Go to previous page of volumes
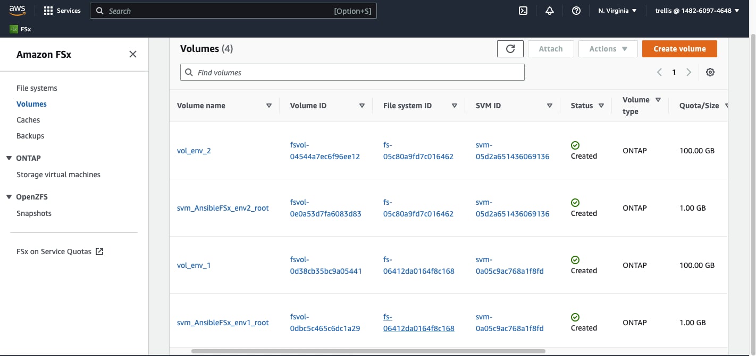The height and width of the screenshot is (356, 756). (659, 72)
